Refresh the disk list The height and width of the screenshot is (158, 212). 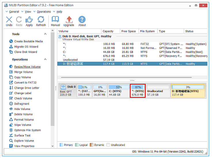[41, 21]
